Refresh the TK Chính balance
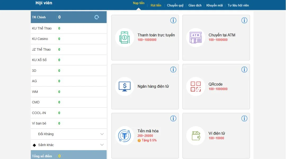Image resolution: width=286 pixels, height=159 pixels. pos(97,17)
